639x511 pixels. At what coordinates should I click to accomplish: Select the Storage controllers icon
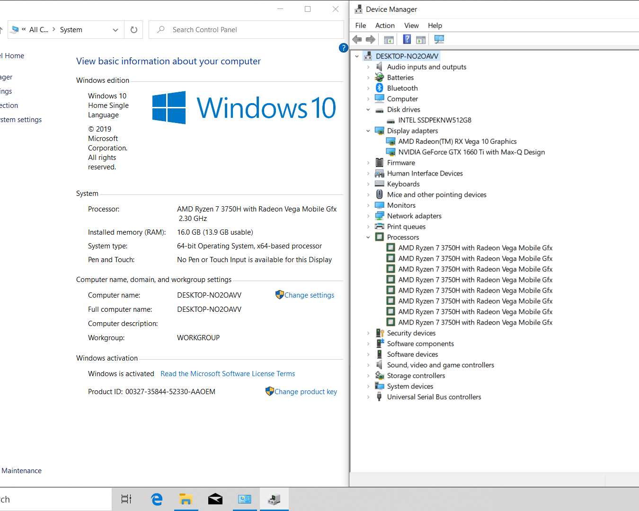tap(379, 376)
